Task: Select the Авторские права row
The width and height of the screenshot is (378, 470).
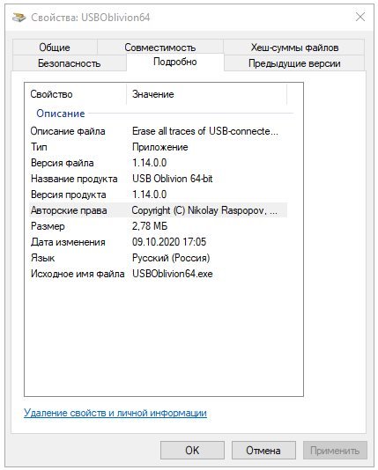Action: point(158,210)
